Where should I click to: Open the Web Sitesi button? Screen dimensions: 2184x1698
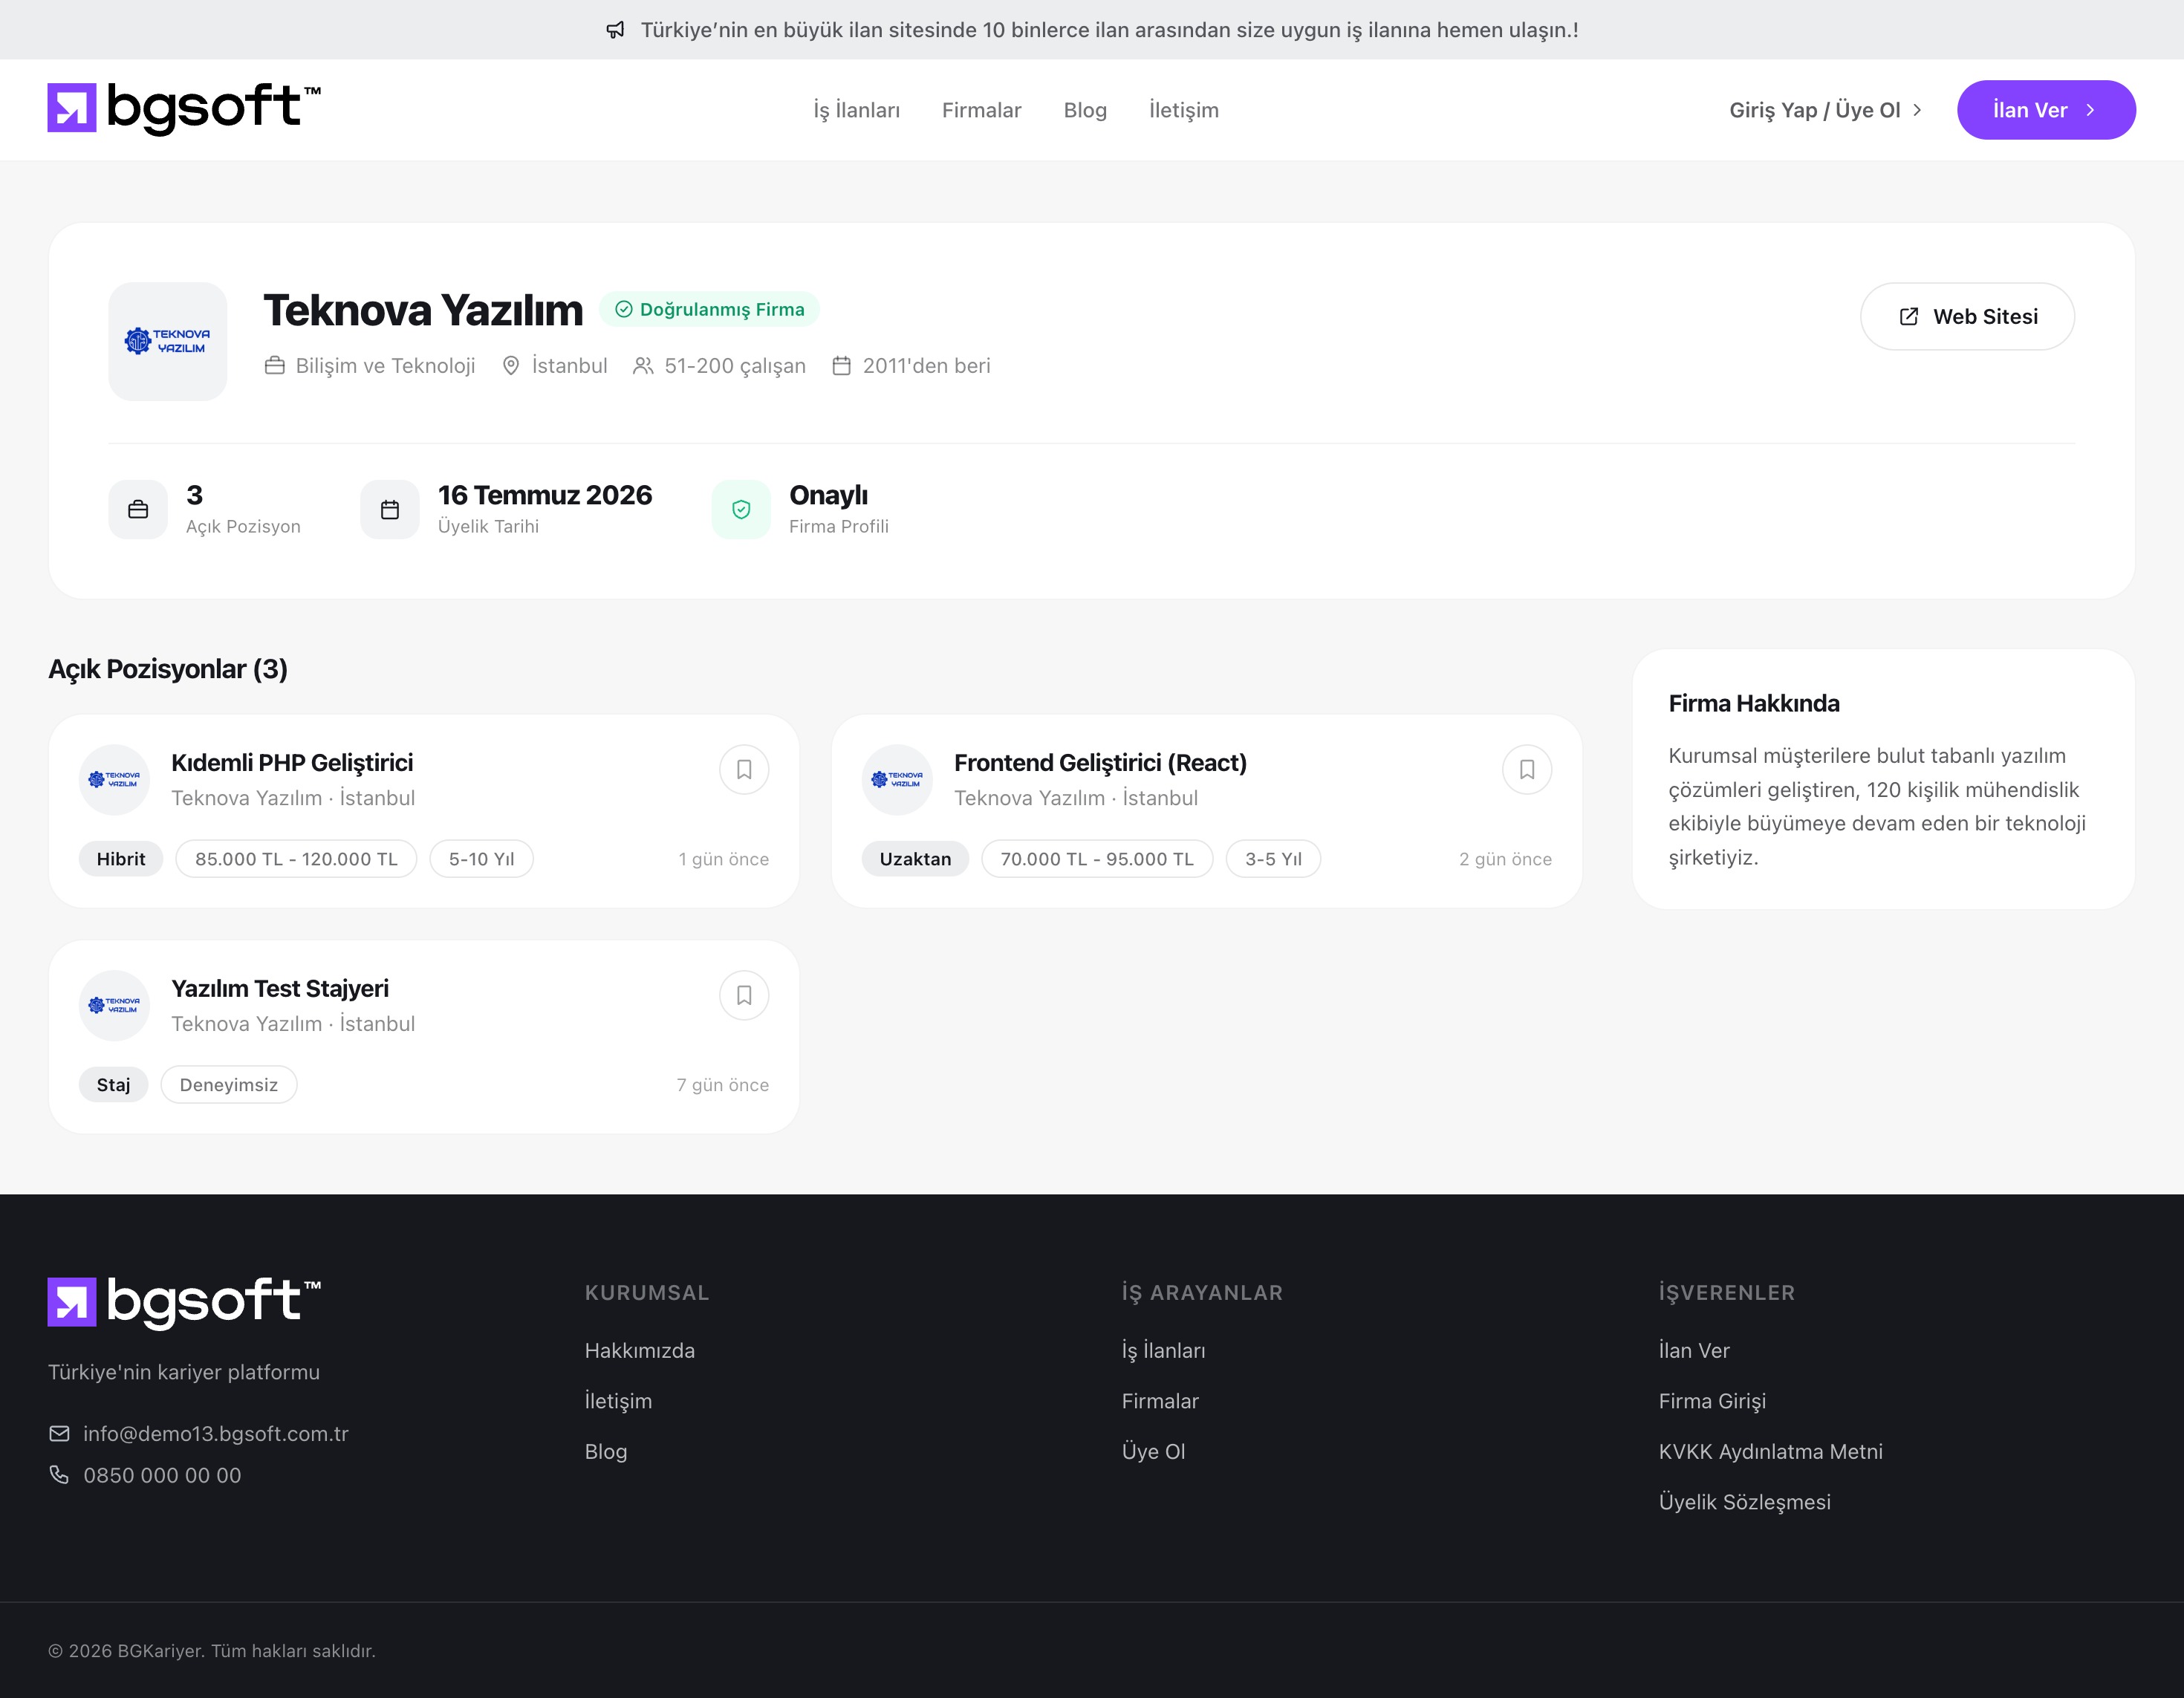(x=1967, y=316)
